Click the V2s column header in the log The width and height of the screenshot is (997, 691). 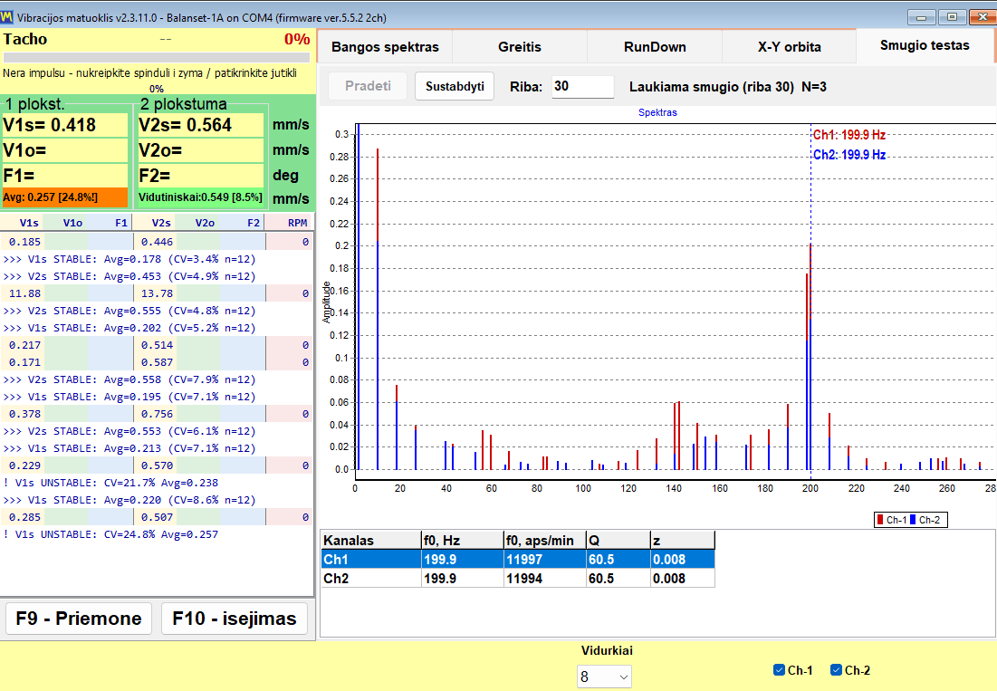[155, 223]
